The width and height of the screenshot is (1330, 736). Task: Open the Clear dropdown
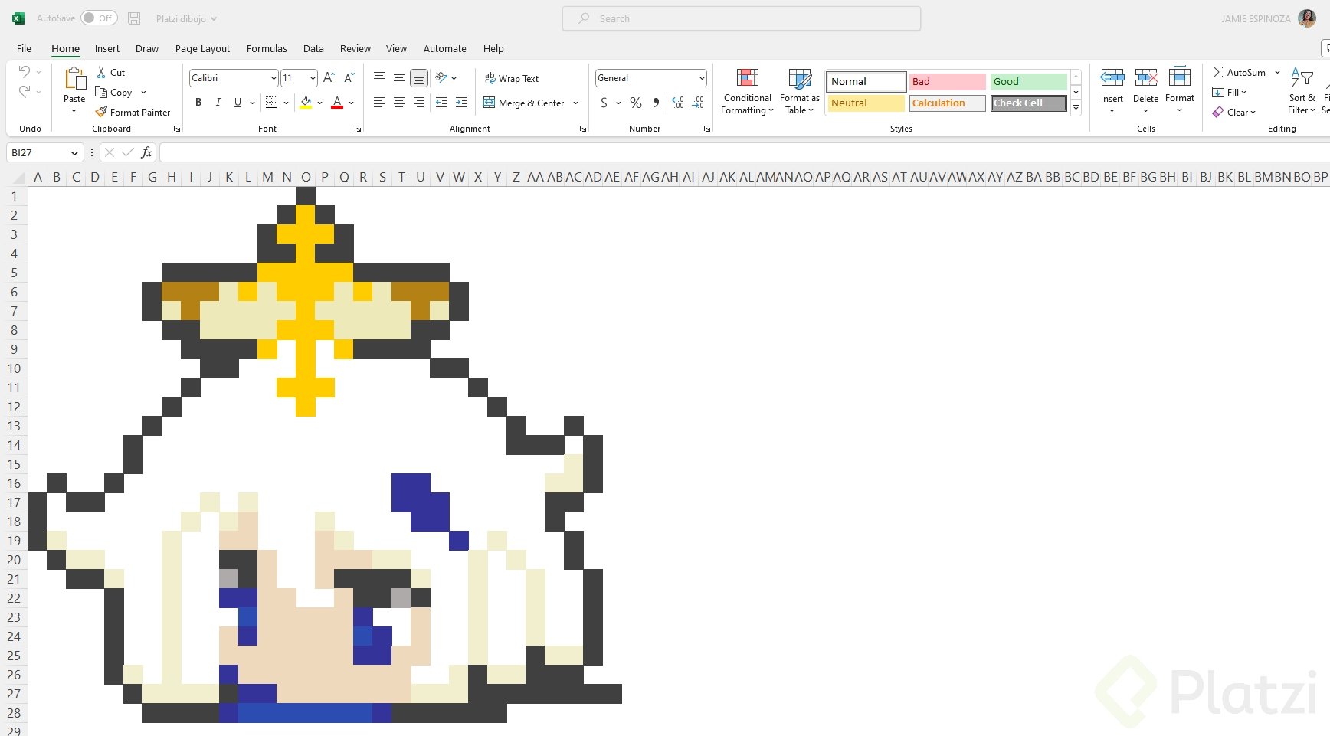(x=1234, y=112)
